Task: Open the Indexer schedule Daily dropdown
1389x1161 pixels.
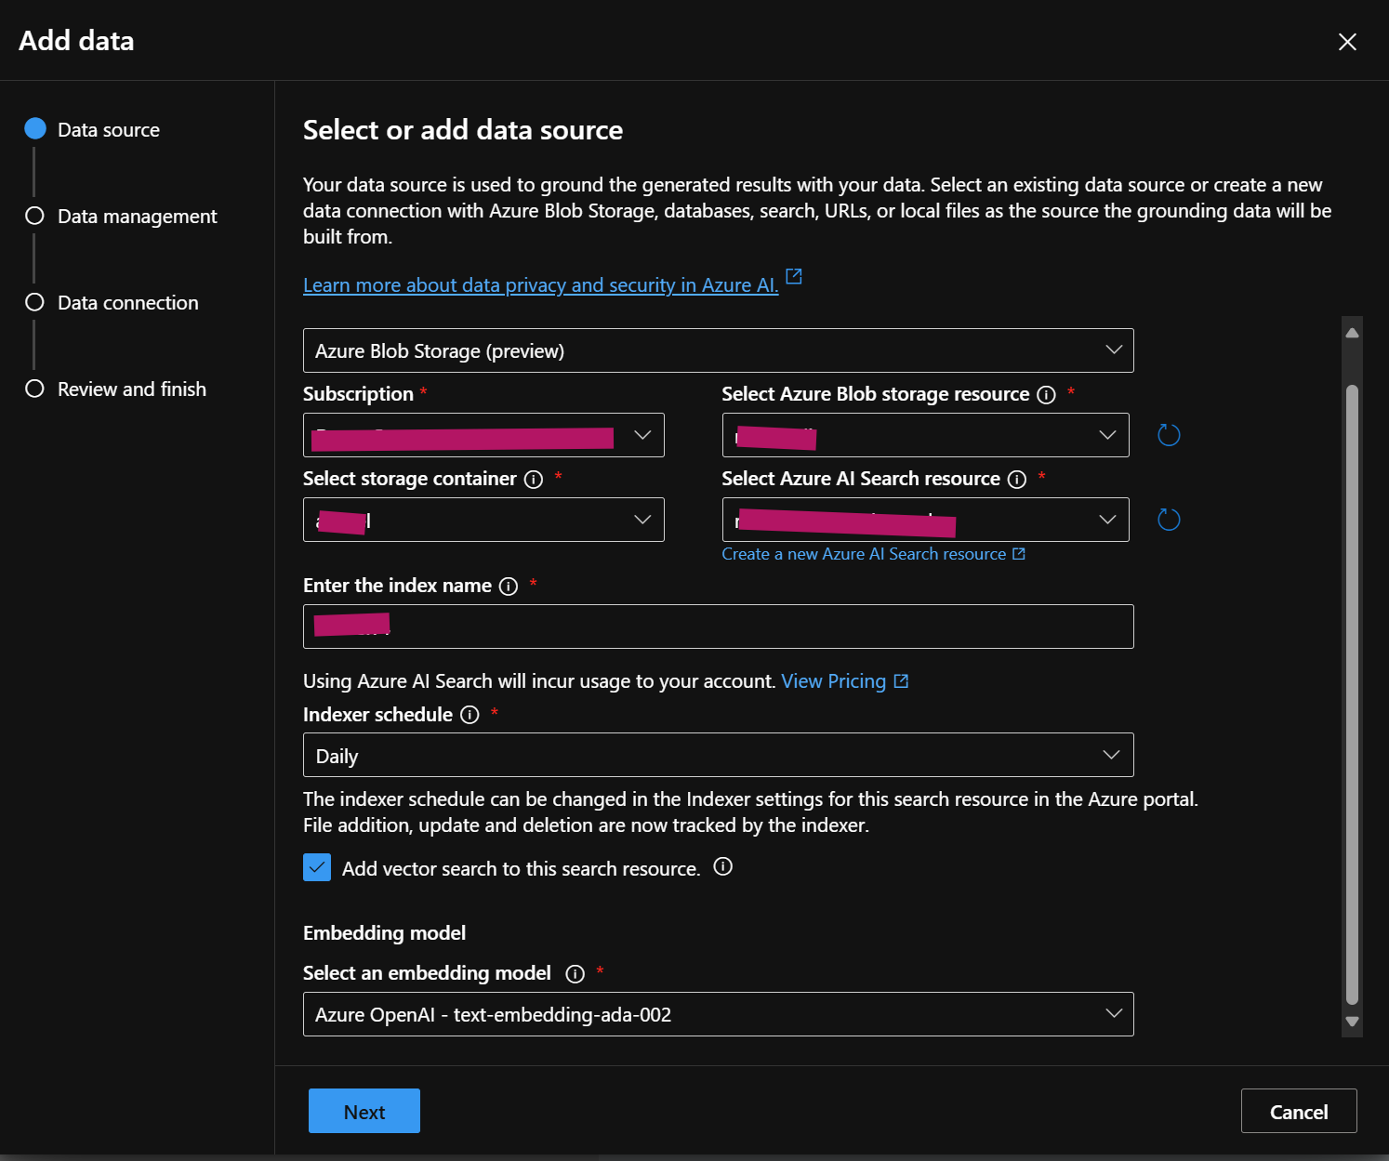Action: coord(719,755)
